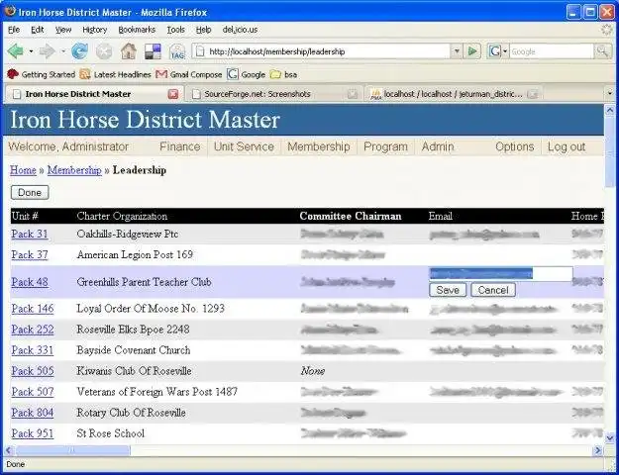Switch to the localhost phpMyAdmin tab
The image size is (619, 475).
point(454,94)
